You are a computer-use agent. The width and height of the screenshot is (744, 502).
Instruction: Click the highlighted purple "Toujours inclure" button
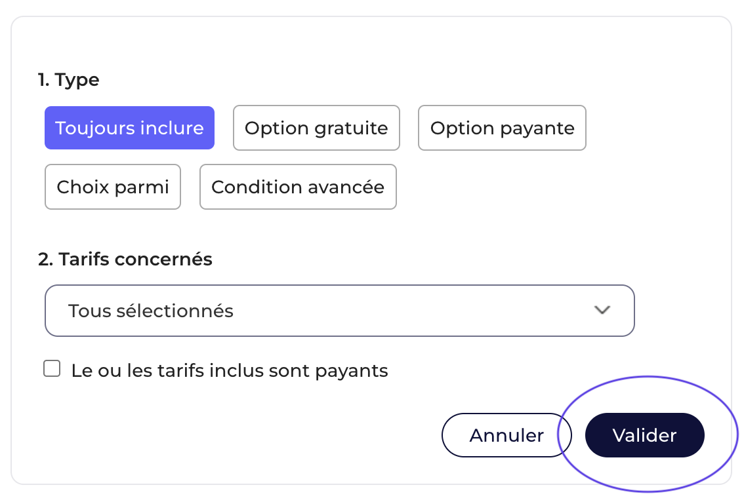tap(129, 128)
